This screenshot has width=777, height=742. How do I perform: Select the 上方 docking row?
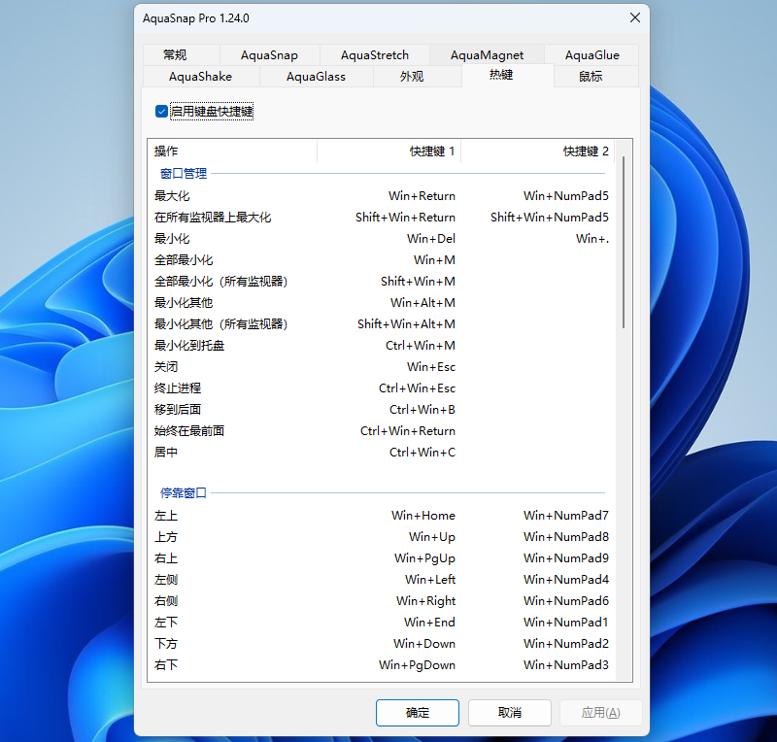click(382, 537)
